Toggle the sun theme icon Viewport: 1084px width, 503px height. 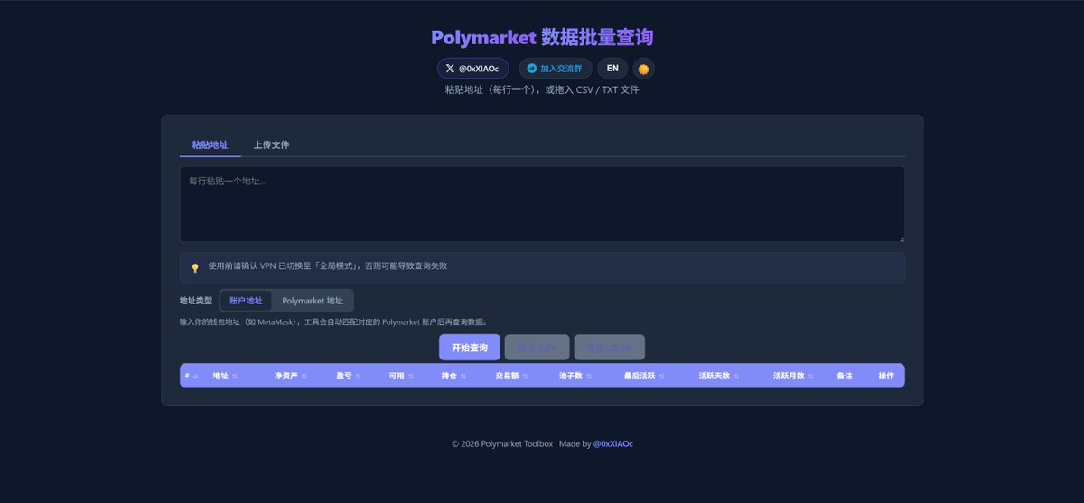(x=643, y=69)
